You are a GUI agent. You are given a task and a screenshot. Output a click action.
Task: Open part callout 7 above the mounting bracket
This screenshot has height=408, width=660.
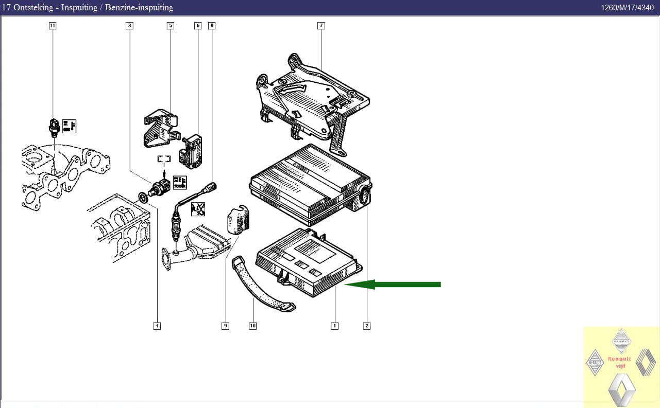tap(321, 25)
